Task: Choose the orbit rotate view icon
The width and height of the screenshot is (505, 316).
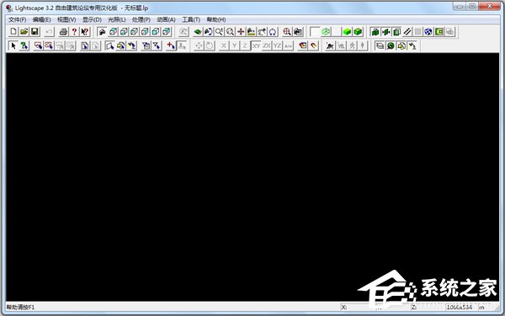Action: pos(273,31)
